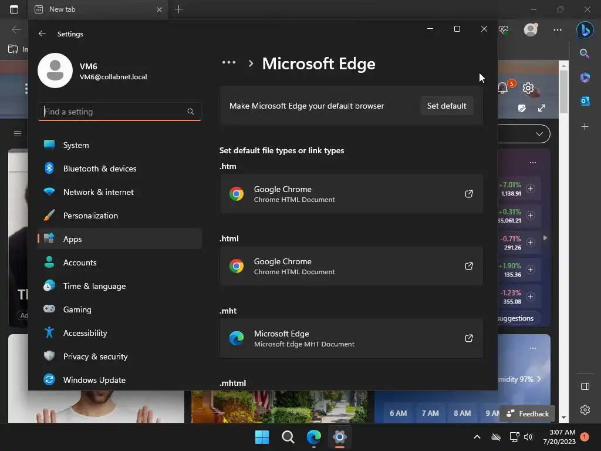Click the Set default button
Viewport: 601px width, 451px height.
pos(447,106)
